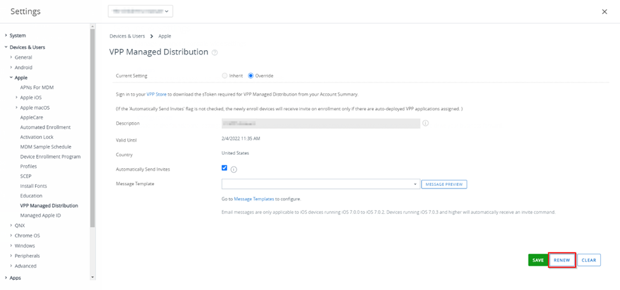Screen dimensions: 620x290
Task: Open AppleCare settings page
Action: [32, 117]
